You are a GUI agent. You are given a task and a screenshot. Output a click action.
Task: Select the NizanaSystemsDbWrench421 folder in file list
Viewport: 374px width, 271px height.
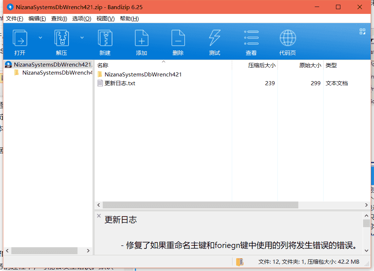(143, 75)
